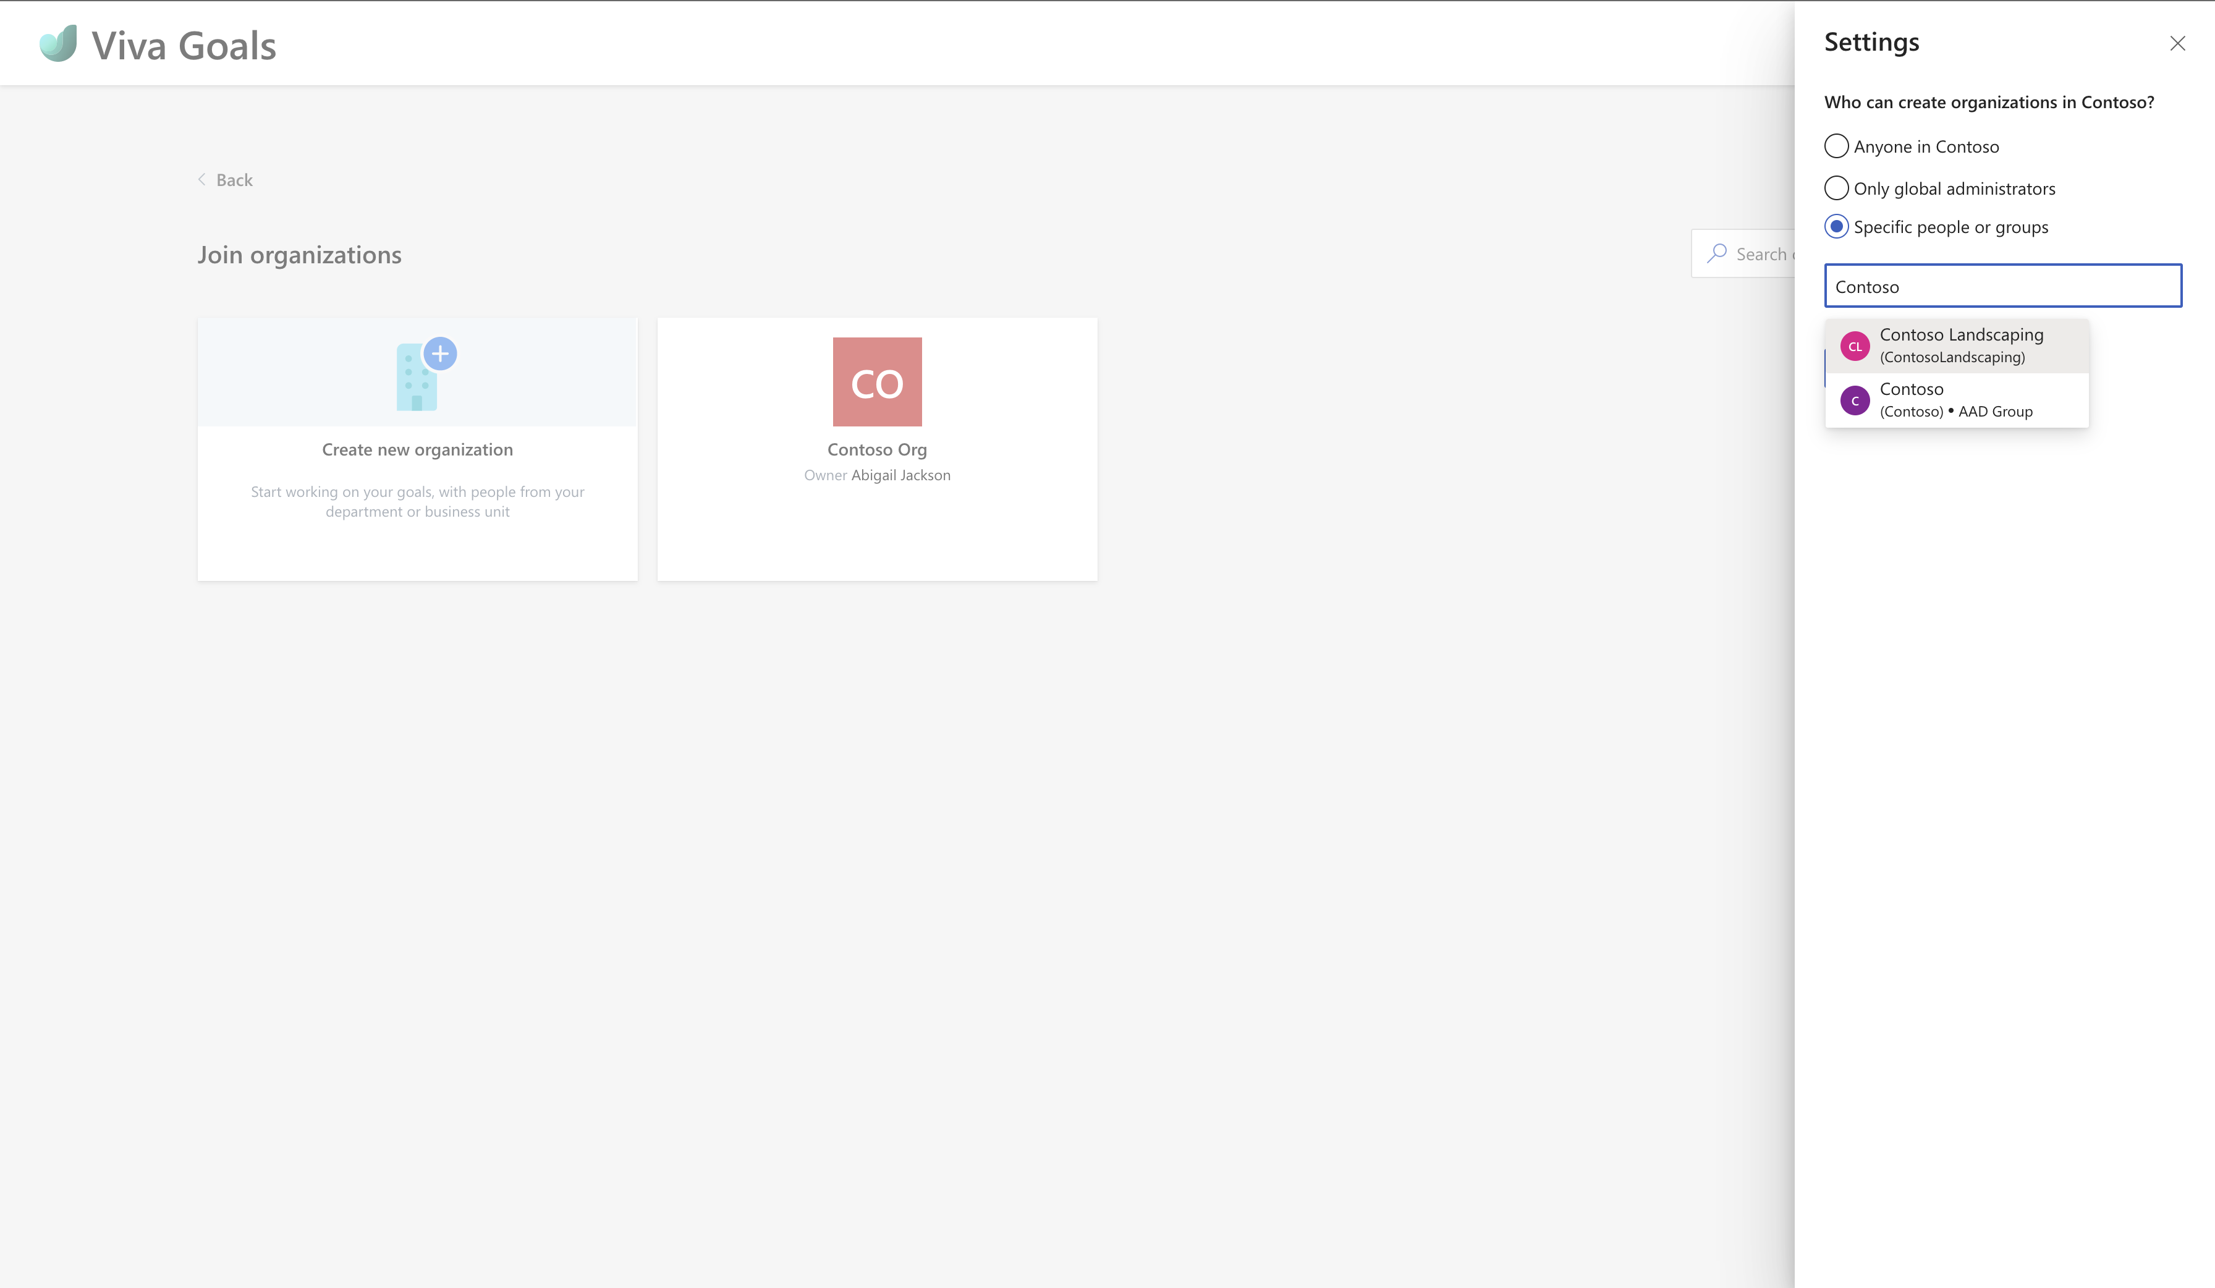Select Anyone in Contoso radio button
The width and height of the screenshot is (2215, 1288).
(x=1836, y=146)
